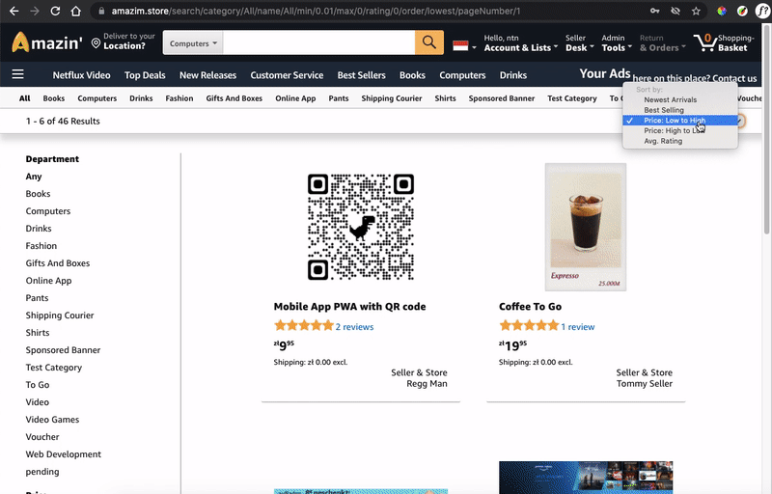Click the colorful extension icon in browser toolbar
This screenshot has height=494, width=772.
722,11
